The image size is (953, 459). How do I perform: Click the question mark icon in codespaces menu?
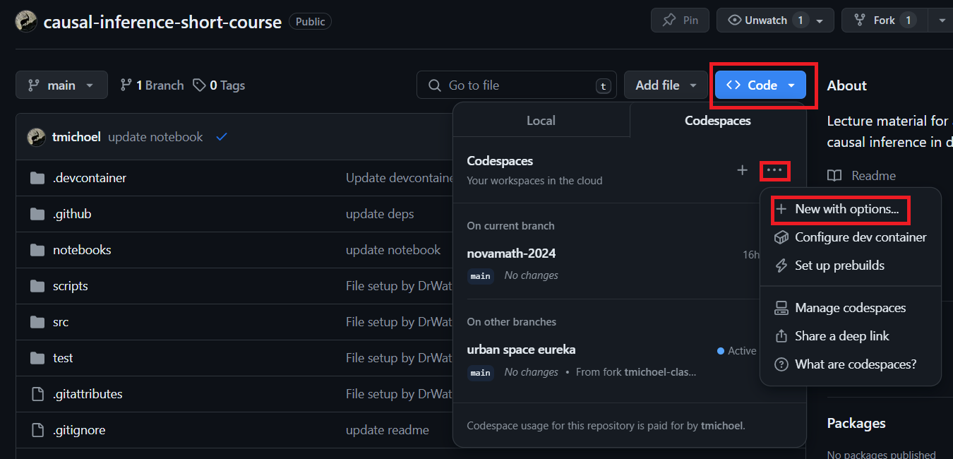(781, 364)
